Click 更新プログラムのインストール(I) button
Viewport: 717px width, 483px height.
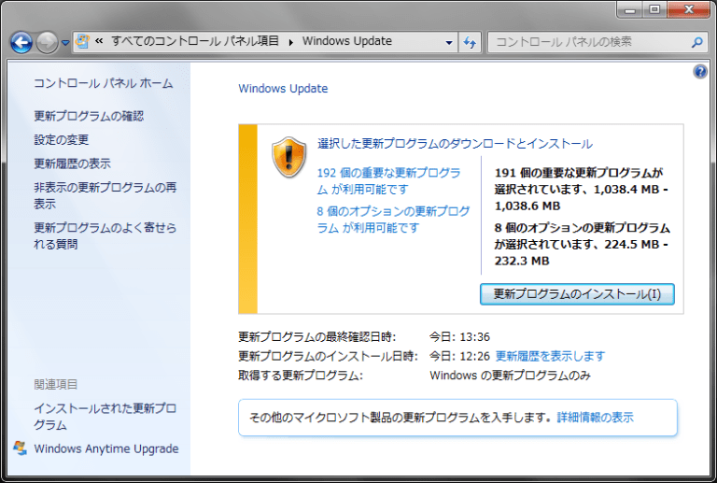577,294
